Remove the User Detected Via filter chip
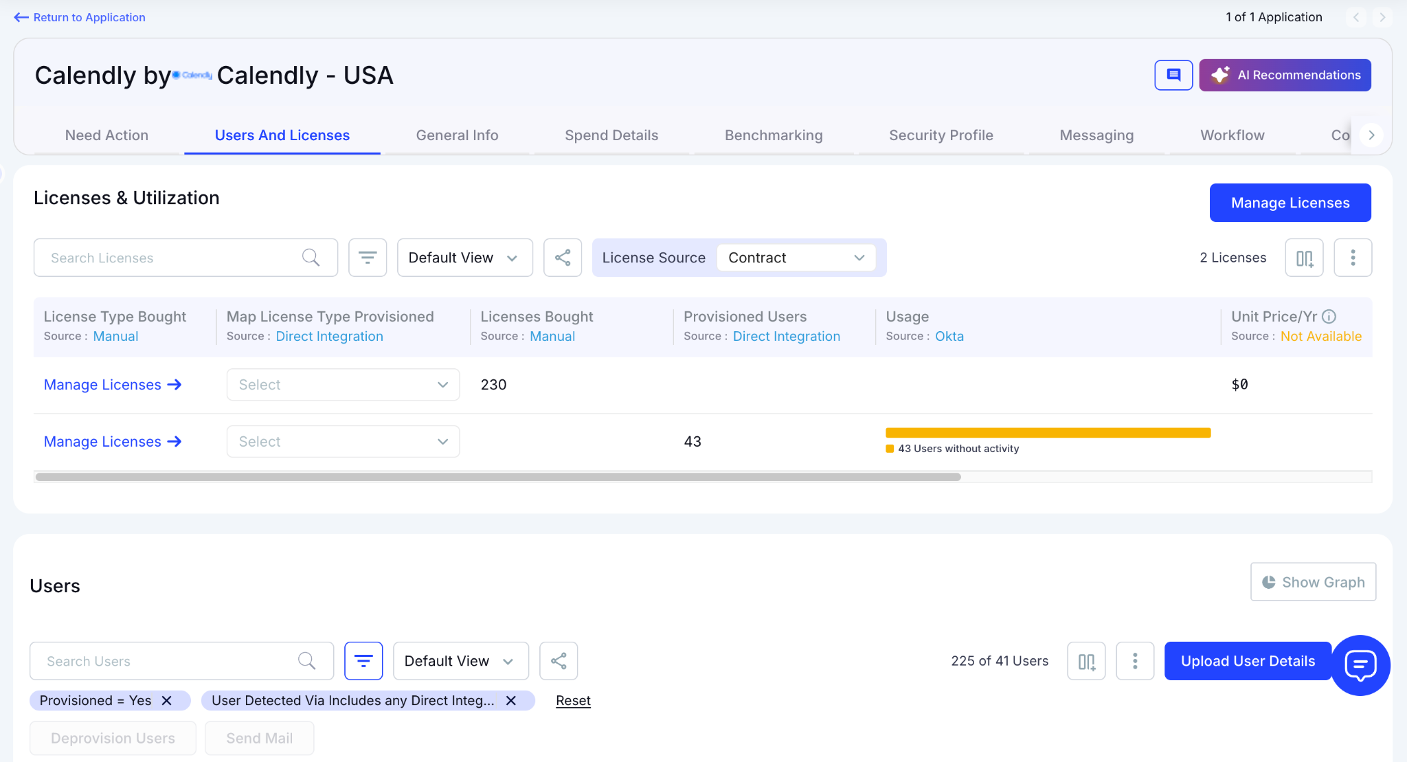The height and width of the screenshot is (762, 1407). click(510, 701)
